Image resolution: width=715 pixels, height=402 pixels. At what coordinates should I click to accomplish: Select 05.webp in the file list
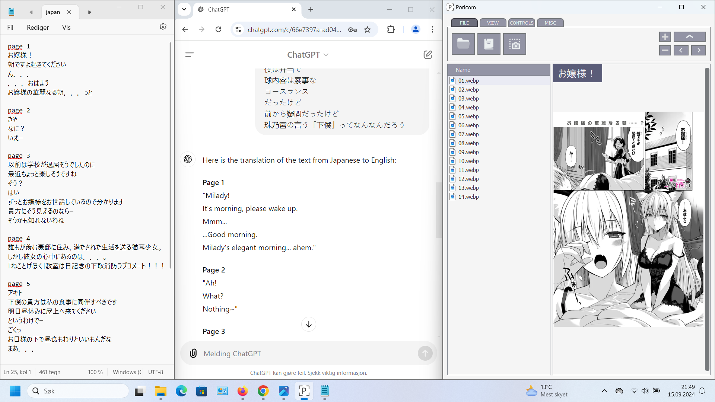tap(499, 117)
